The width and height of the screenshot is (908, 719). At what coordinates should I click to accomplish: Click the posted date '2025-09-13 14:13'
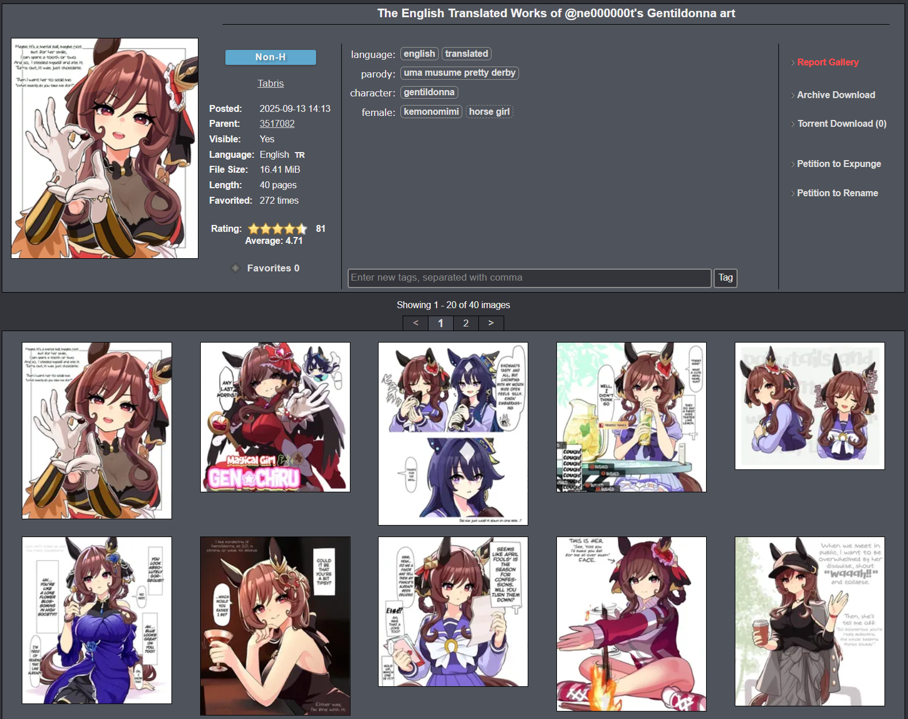tap(295, 108)
